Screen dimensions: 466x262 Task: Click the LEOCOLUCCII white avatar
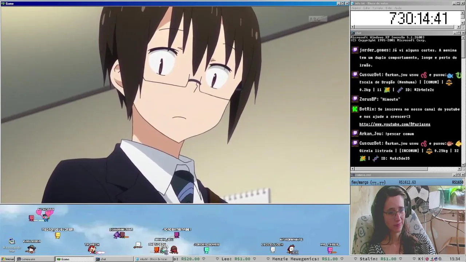pyautogui.click(x=272, y=250)
